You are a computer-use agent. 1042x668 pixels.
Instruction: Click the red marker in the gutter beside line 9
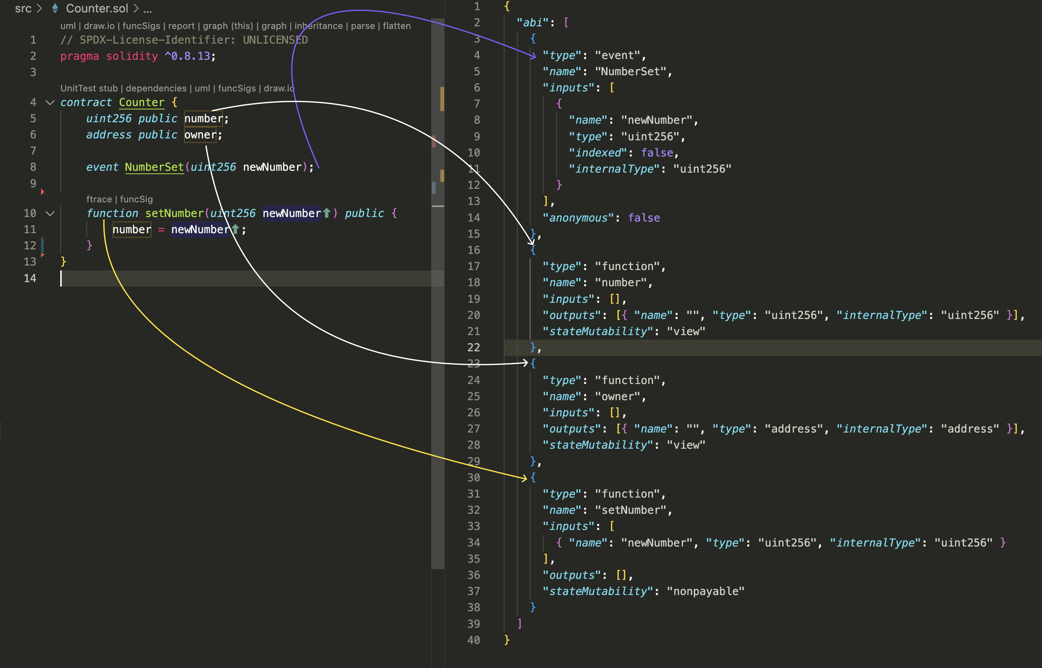42,193
